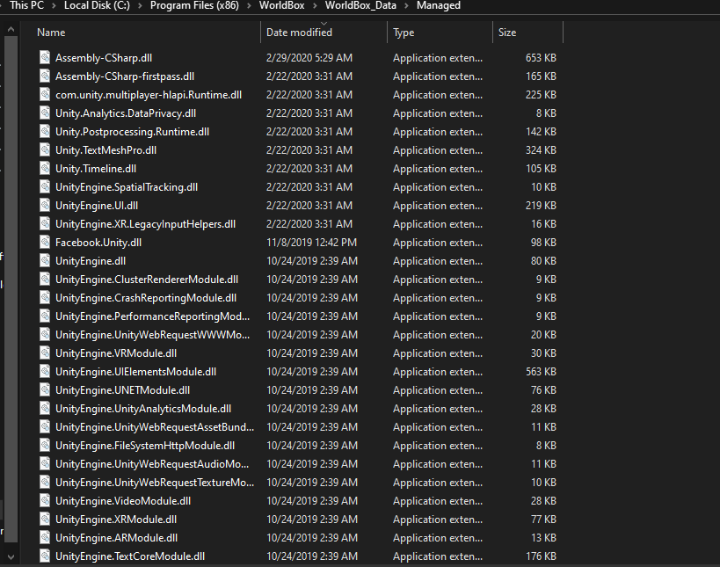The height and width of the screenshot is (567, 720).
Task: Click the 176 KB size cell
Action: (x=541, y=556)
